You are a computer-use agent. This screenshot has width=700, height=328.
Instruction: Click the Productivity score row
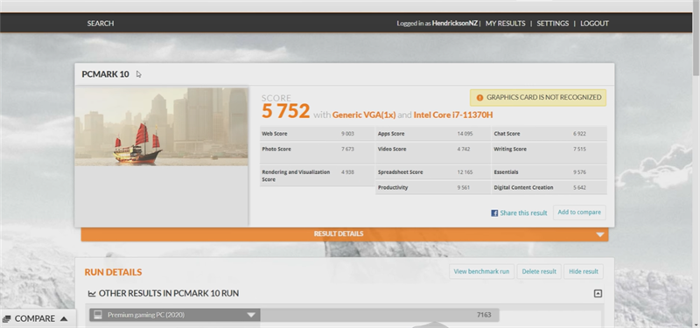click(x=432, y=188)
